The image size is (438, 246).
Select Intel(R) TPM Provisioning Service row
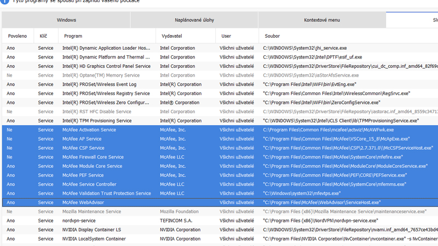coord(220,121)
